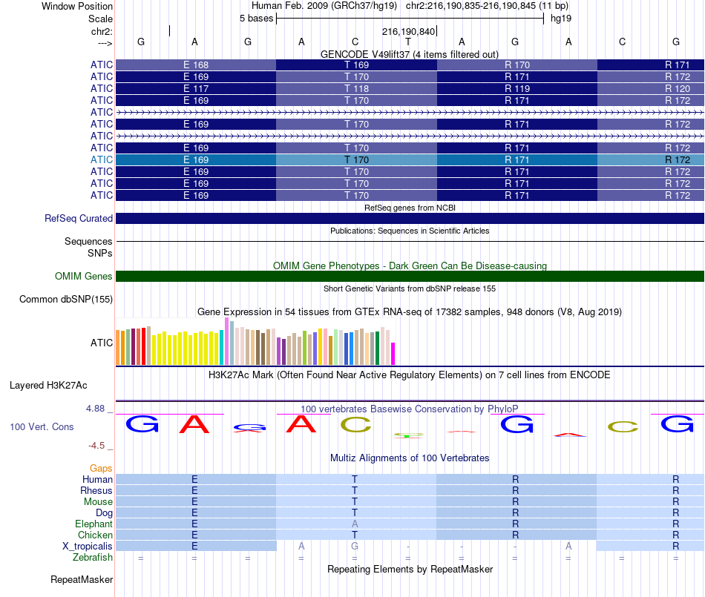The height and width of the screenshot is (597, 705).
Task: Click the dark blue RefSeq Curated bar
Action: (410, 218)
